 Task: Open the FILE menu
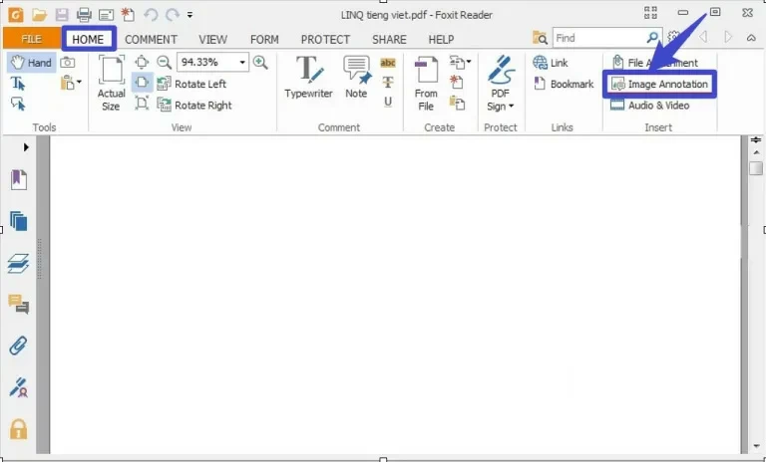click(31, 39)
